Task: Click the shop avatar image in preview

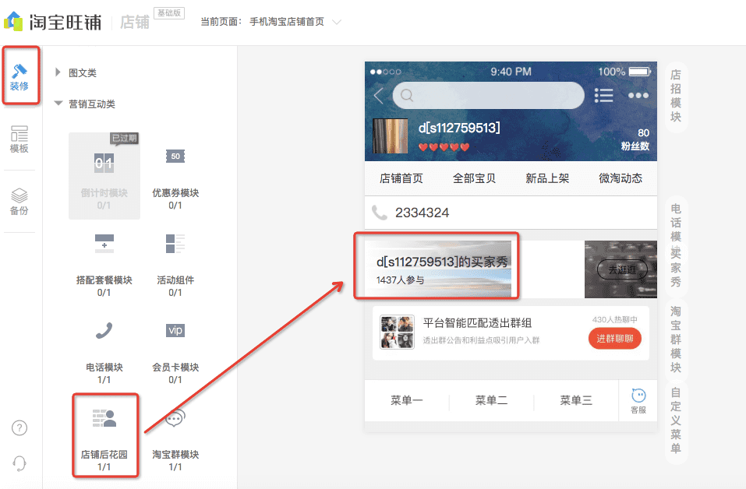Action: (390, 136)
